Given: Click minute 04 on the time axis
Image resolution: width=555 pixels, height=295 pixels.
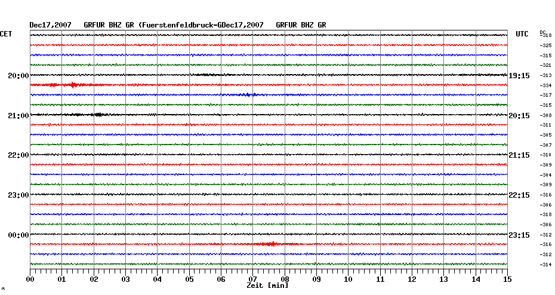Looking at the screenshot, I should pos(158,279).
